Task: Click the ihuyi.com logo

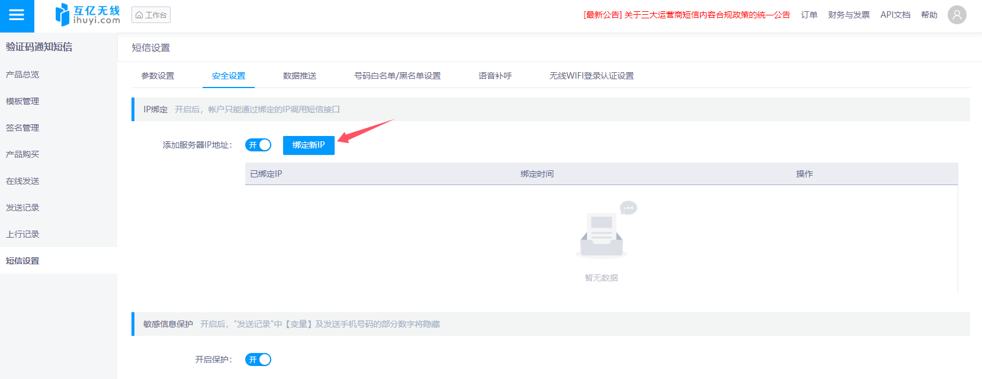Action: point(88,15)
